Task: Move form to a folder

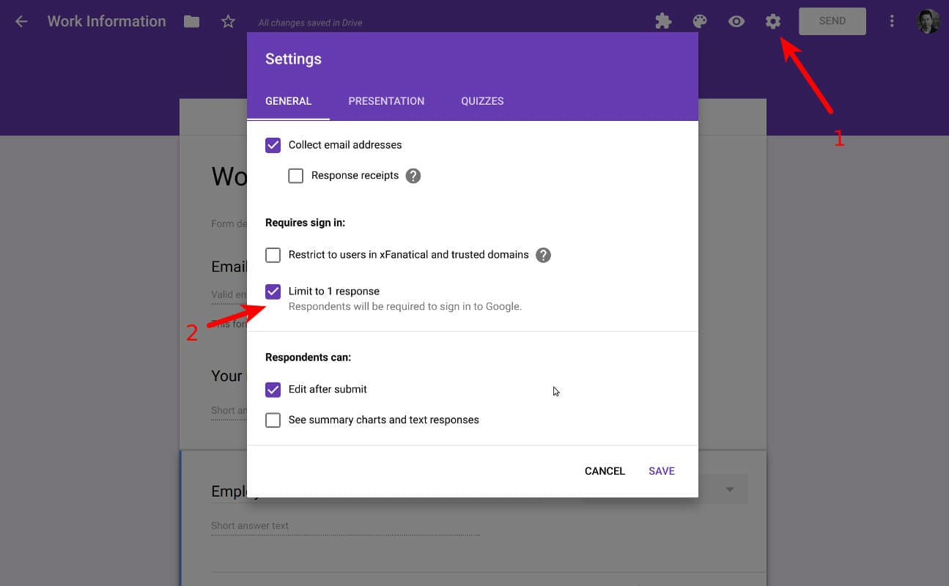Action: pyautogui.click(x=191, y=21)
